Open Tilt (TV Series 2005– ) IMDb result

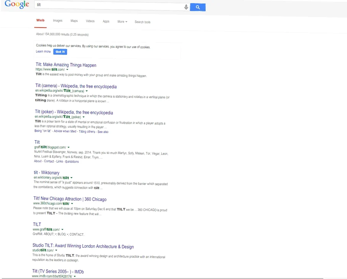[58, 272]
